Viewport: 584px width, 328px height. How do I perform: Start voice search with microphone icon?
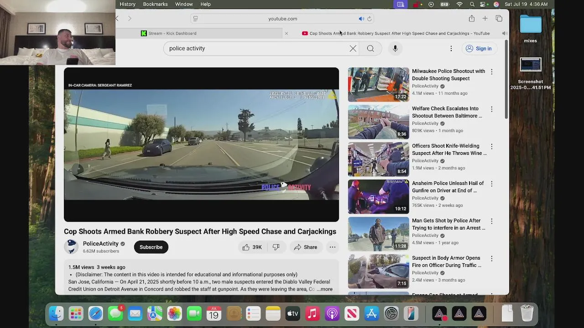point(395,48)
